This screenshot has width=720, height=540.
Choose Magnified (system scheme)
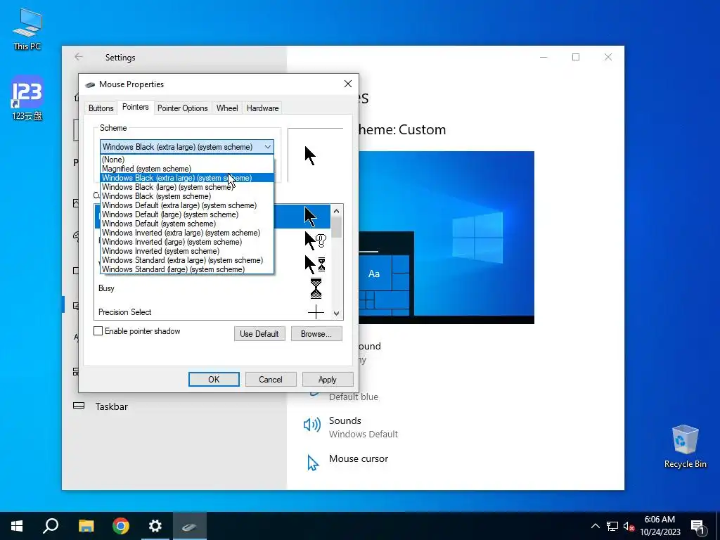(186, 169)
